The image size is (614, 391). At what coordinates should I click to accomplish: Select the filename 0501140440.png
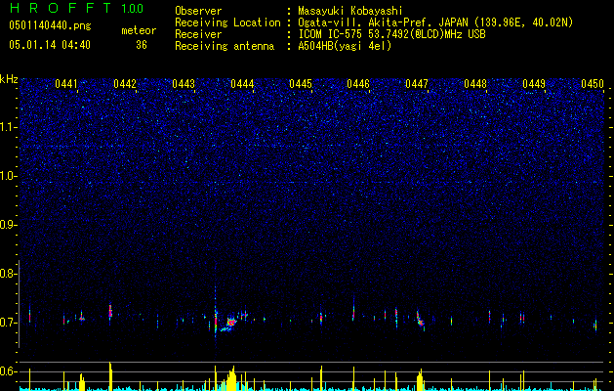[50, 25]
